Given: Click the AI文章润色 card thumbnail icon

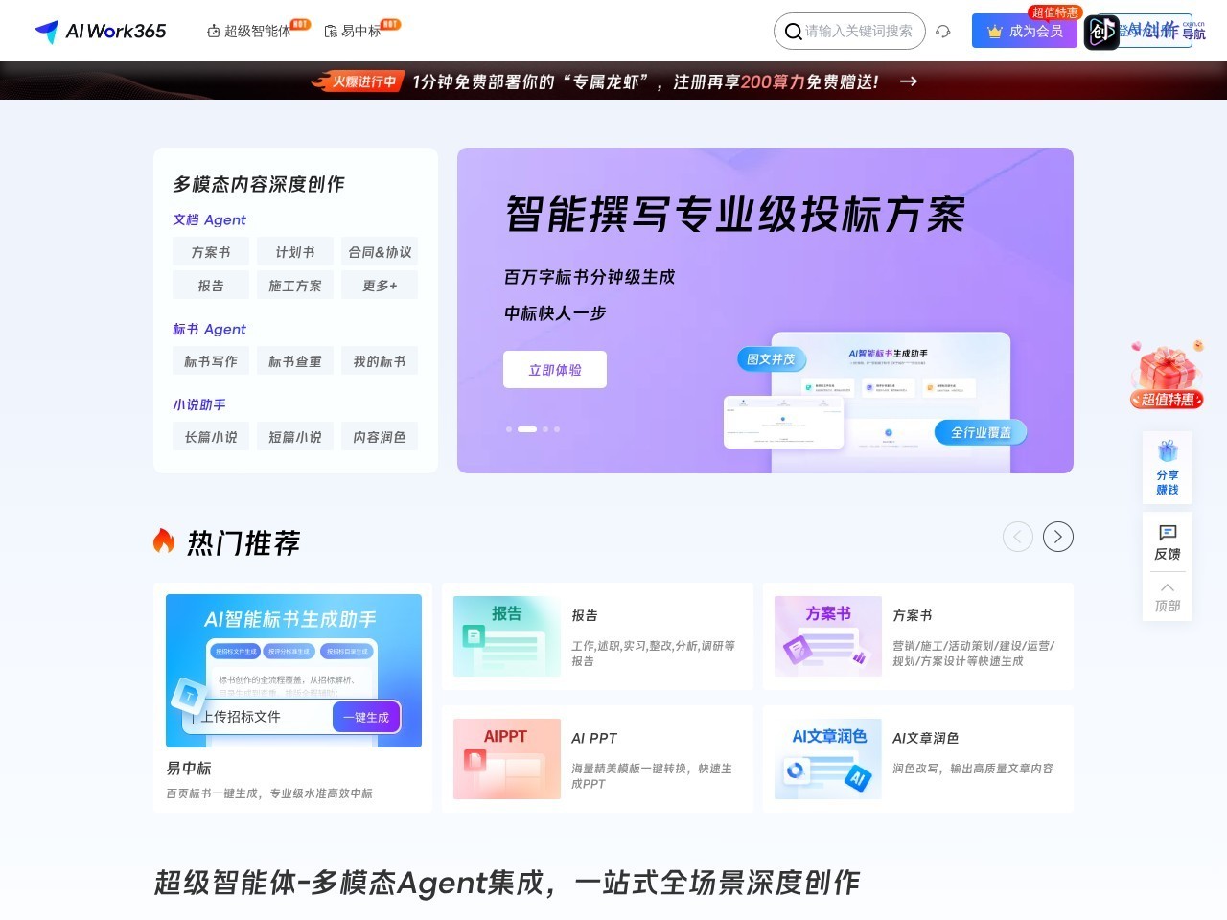Looking at the screenshot, I should pyautogui.click(x=828, y=759).
